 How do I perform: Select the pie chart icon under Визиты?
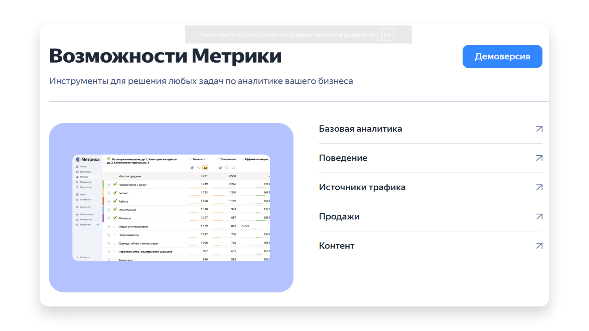click(192, 168)
